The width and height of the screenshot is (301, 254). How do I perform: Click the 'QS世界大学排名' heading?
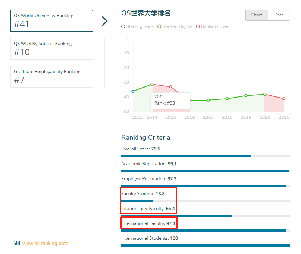click(x=146, y=13)
